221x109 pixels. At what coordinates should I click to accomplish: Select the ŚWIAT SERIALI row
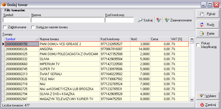point(97,74)
